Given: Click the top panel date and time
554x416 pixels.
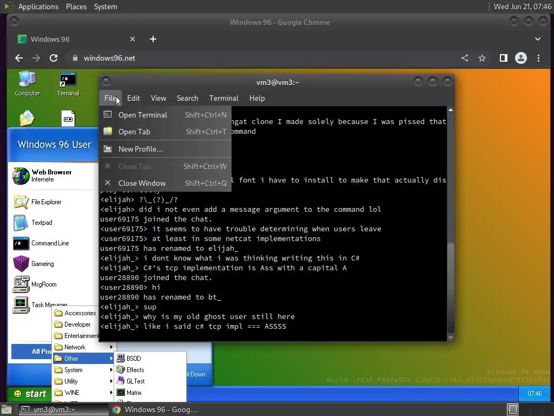Looking at the screenshot, I should (x=522, y=6).
